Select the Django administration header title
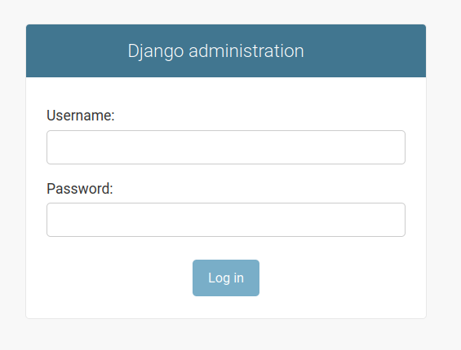 coord(215,51)
